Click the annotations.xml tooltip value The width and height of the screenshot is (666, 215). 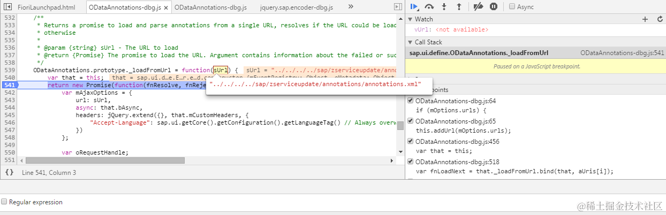click(x=315, y=84)
